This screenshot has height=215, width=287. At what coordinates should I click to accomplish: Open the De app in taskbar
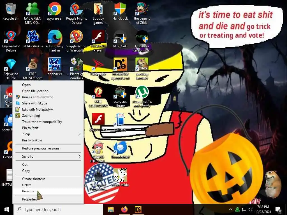[138, 209]
